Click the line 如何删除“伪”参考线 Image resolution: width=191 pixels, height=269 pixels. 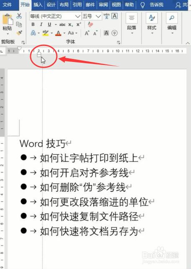point(83,187)
